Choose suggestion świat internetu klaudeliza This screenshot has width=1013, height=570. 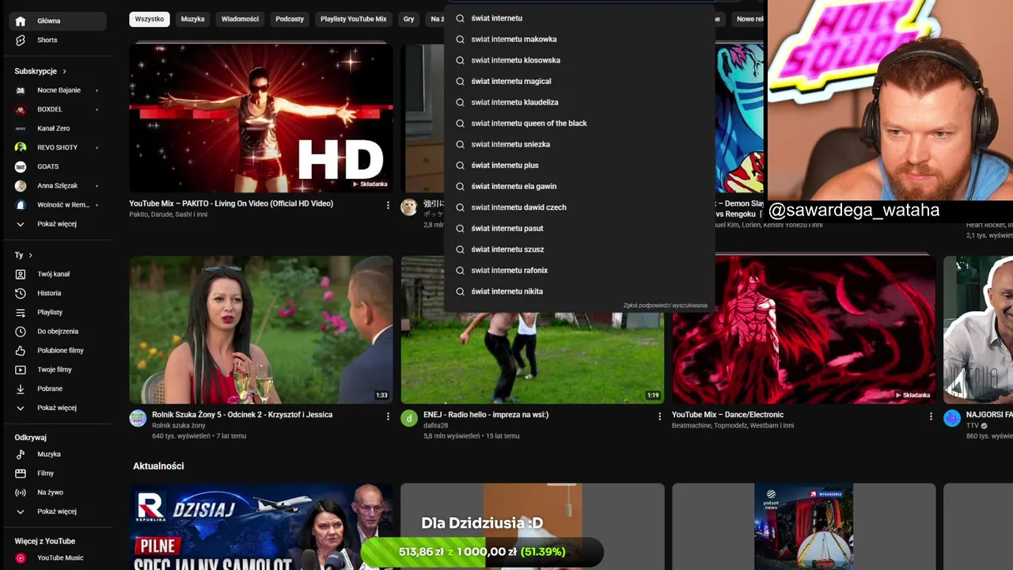pos(579,102)
